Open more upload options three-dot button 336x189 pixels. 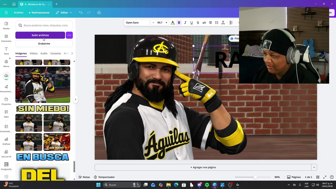pyautogui.click(x=69, y=35)
